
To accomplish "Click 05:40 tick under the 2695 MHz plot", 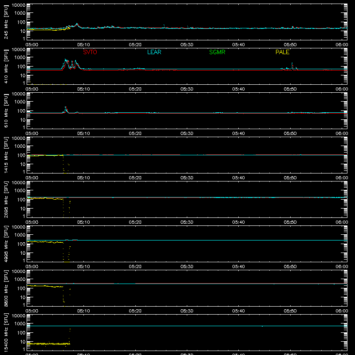I will (x=238, y=222).
